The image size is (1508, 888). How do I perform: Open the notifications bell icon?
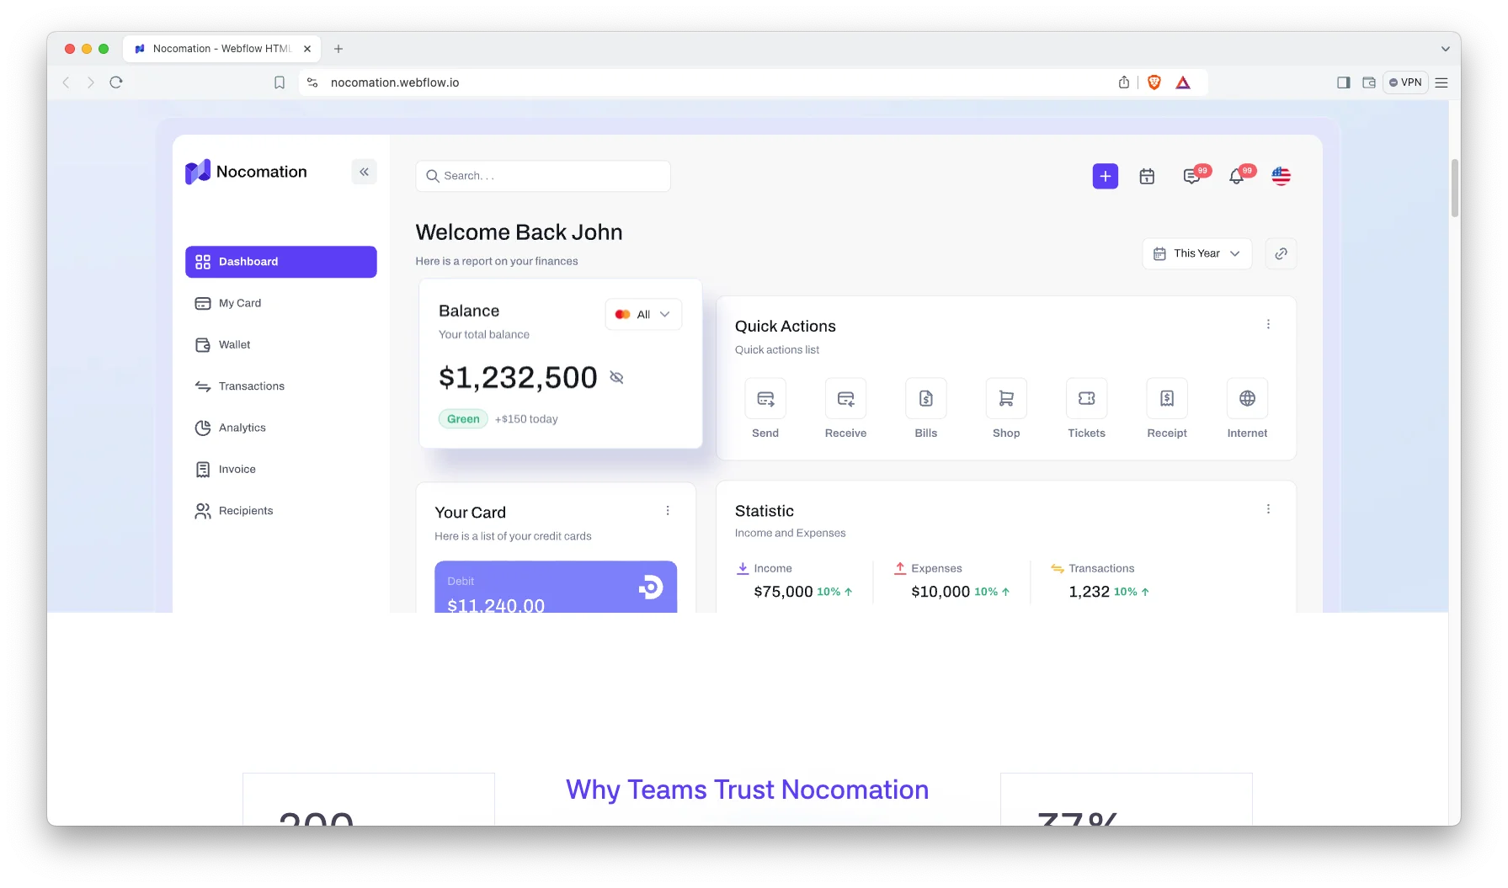click(1236, 176)
